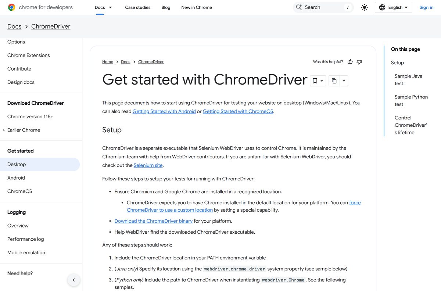Jump to Setup in On this page
The height and width of the screenshot is (291, 441).
pos(397,63)
